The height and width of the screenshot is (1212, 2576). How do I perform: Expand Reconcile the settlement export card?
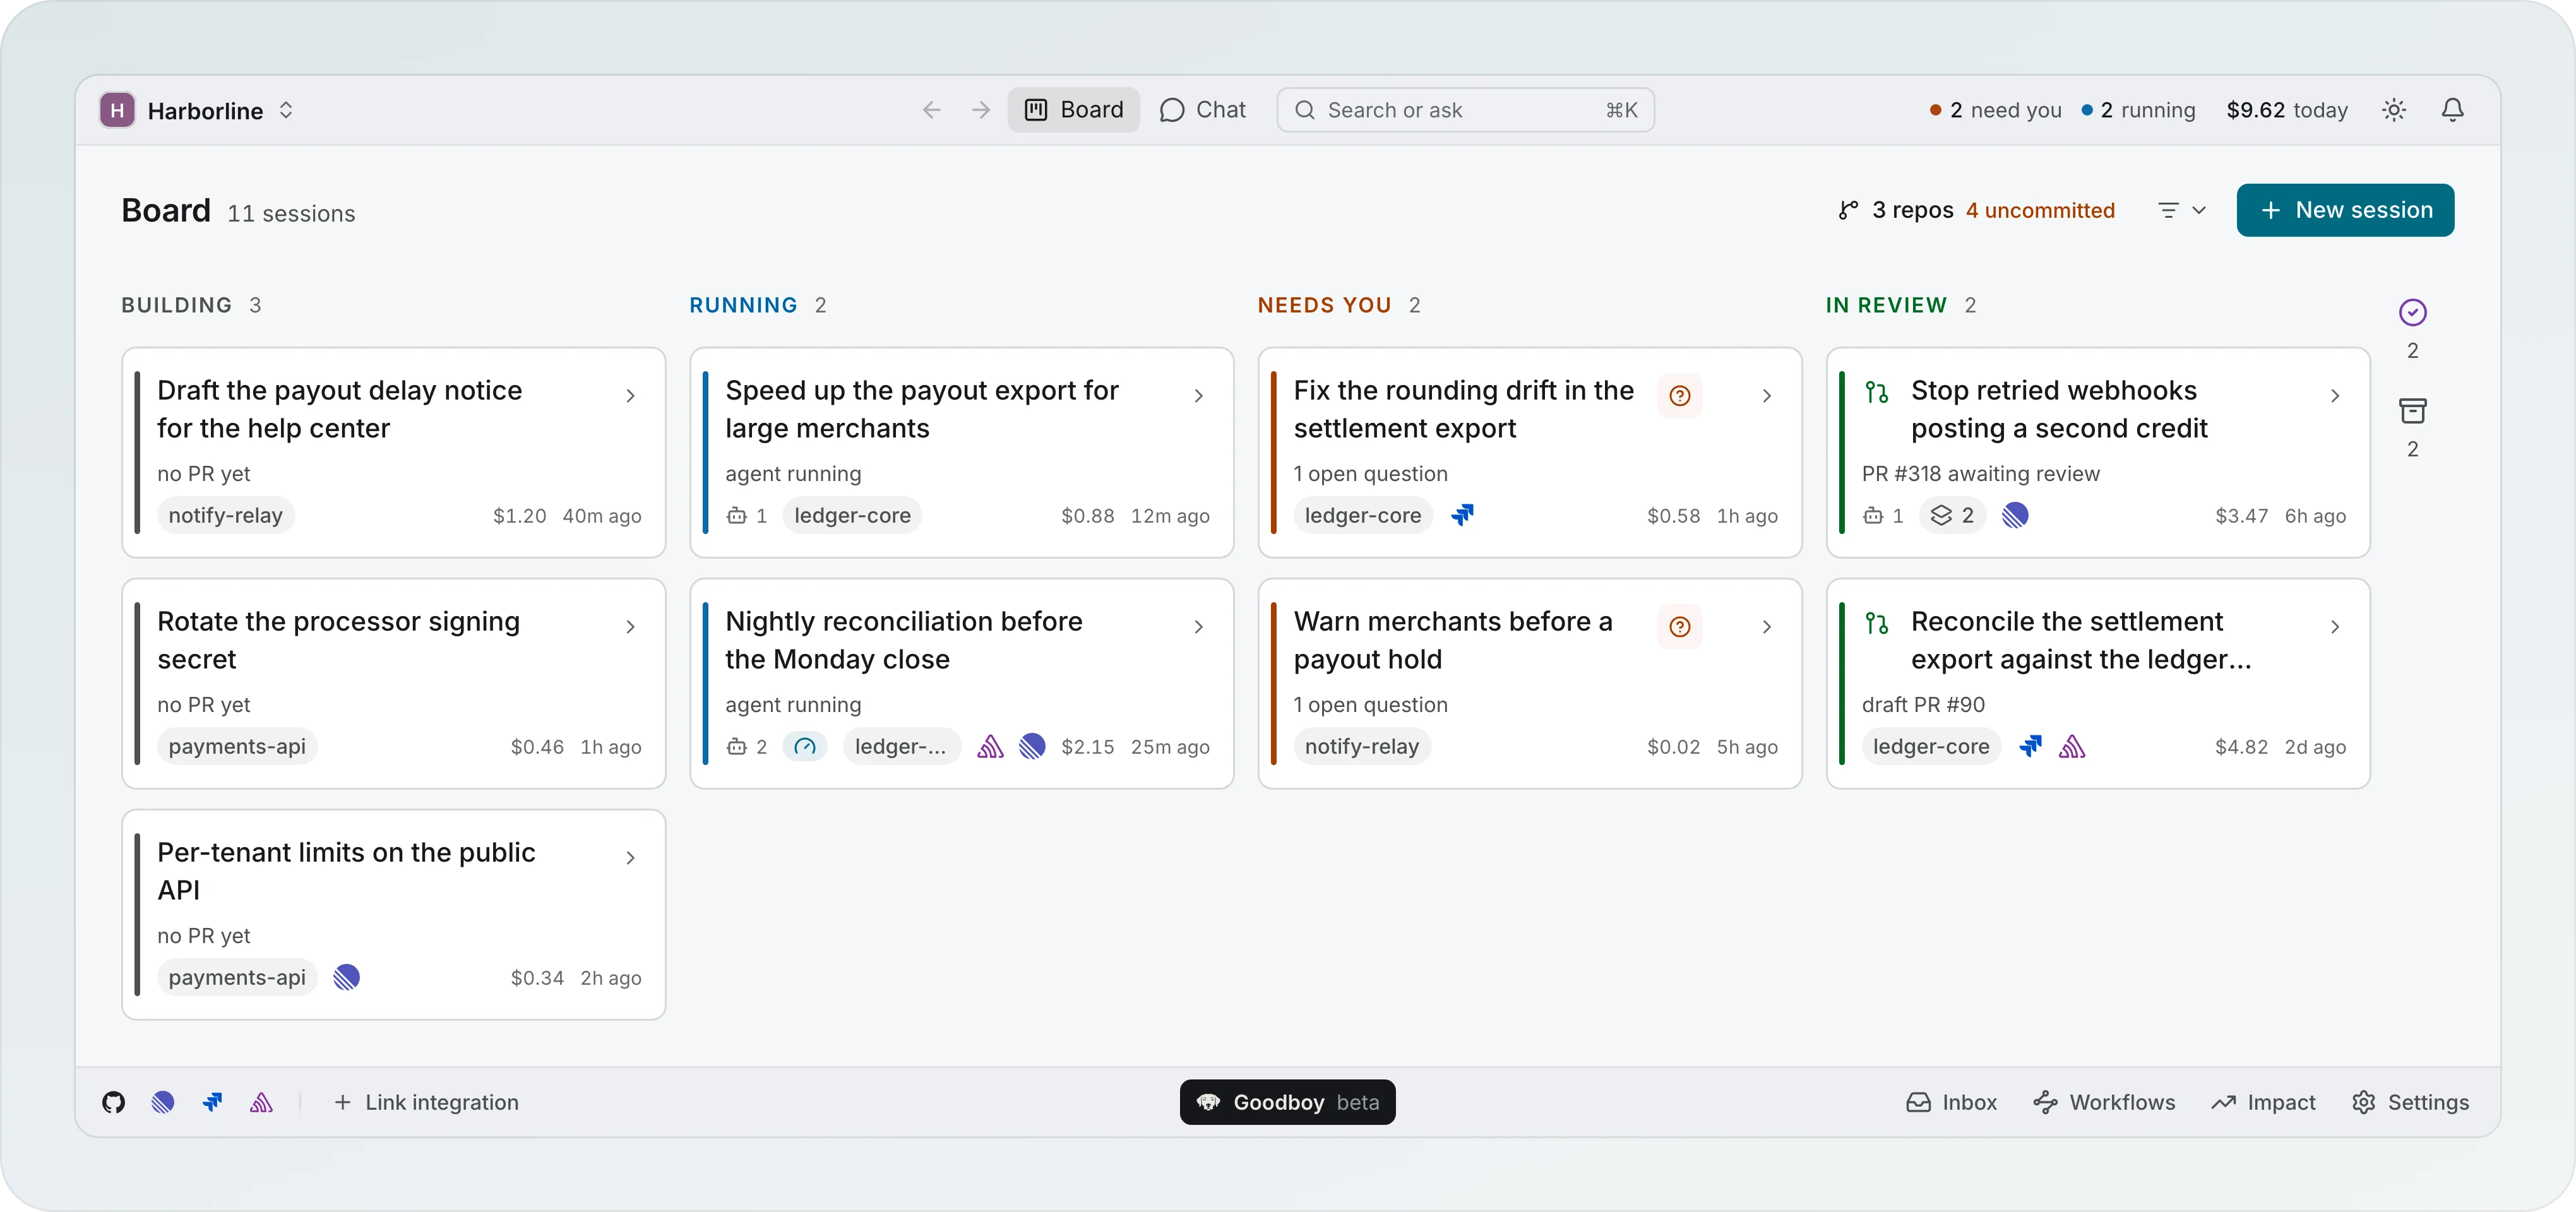pos(2334,627)
